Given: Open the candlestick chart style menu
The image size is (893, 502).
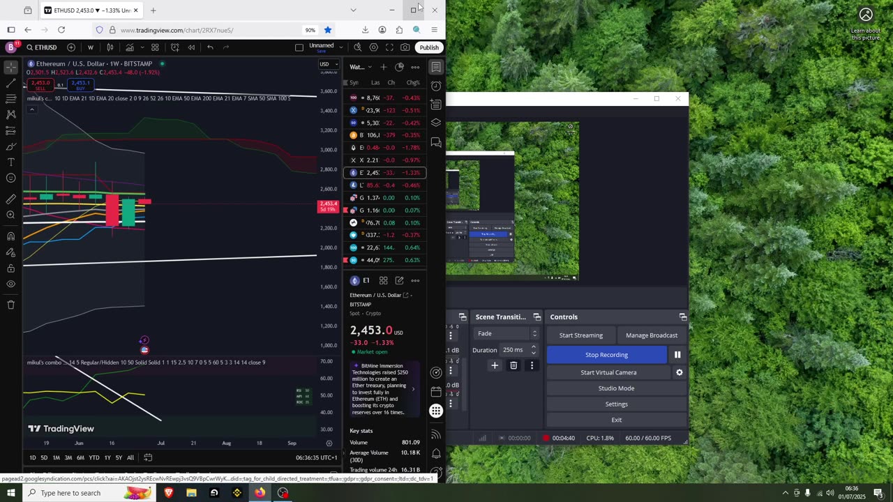Looking at the screenshot, I should click(110, 47).
